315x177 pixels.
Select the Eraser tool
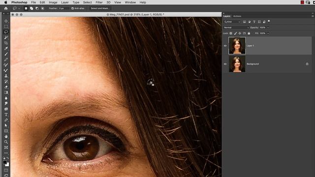6,87
